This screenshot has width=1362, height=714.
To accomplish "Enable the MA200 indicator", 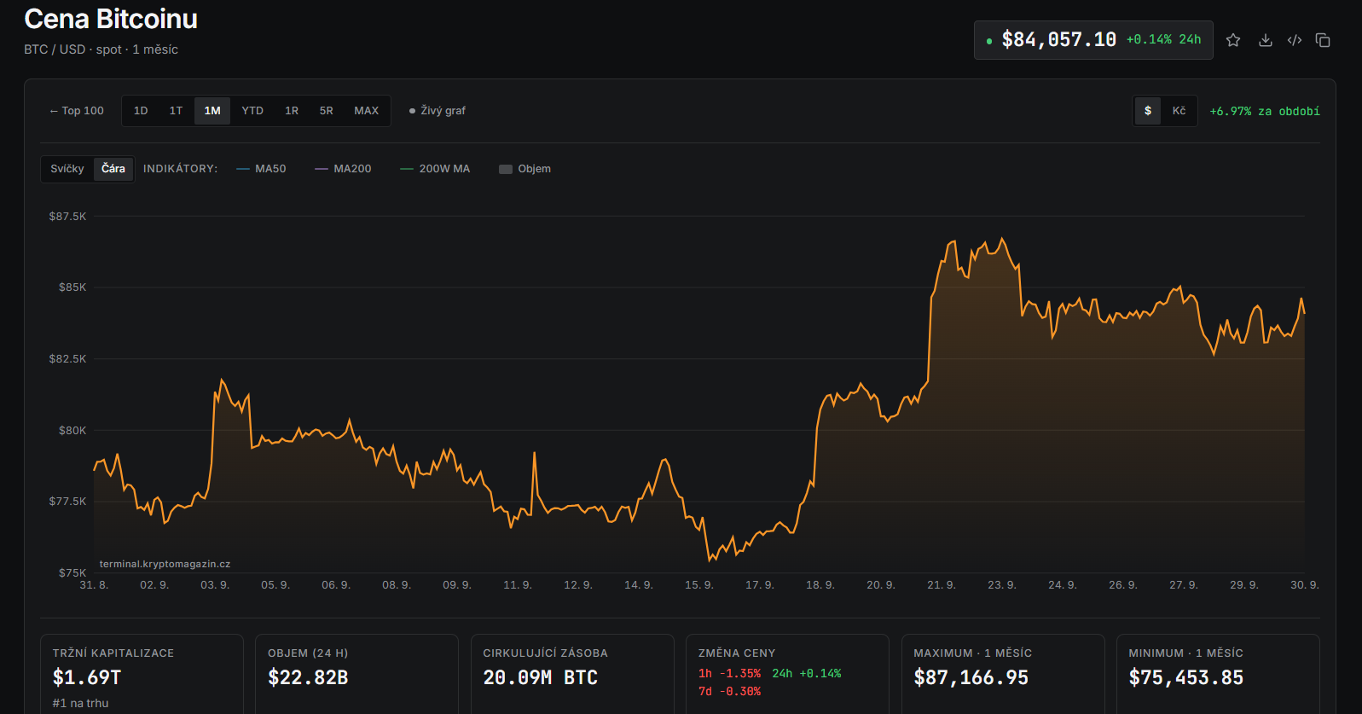I will coord(343,169).
